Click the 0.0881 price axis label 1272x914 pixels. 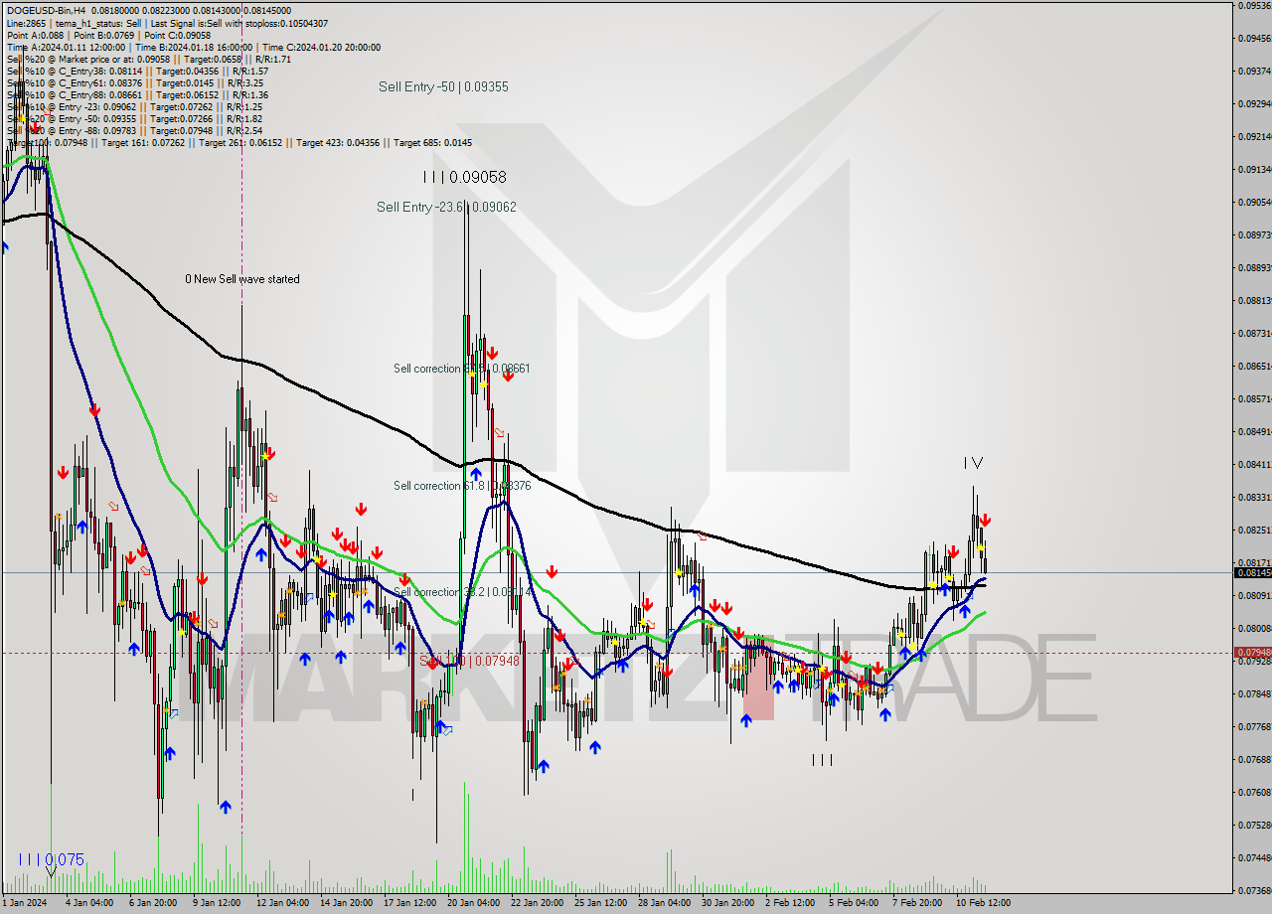pos(1253,300)
